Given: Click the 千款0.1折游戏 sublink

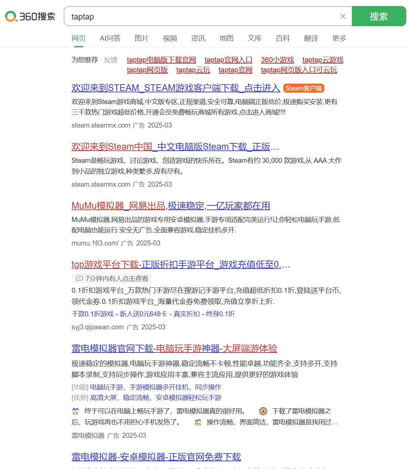Looking at the screenshot, I should pyautogui.click(x=93, y=314).
